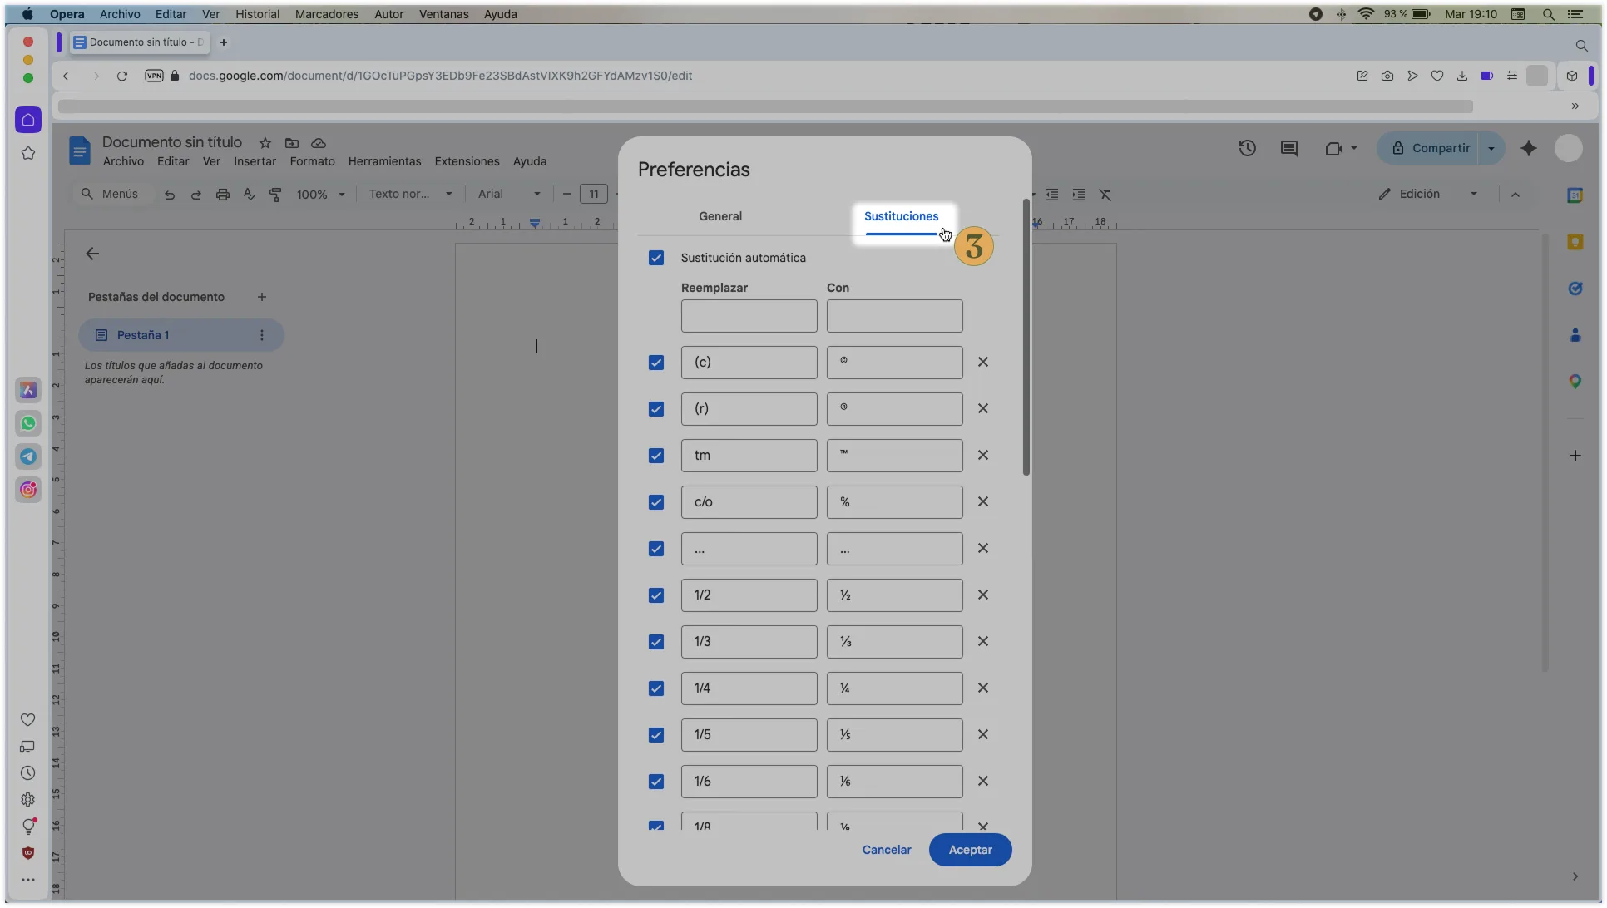Open Google Maps side panel icon
The width and height of the screenshot is (1607, 908).
click(1575, 382)
